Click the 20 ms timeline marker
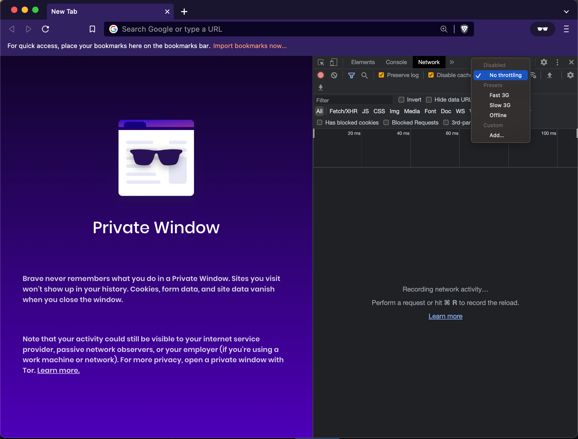Screen dimensions: 578x439 click(354, 133)
